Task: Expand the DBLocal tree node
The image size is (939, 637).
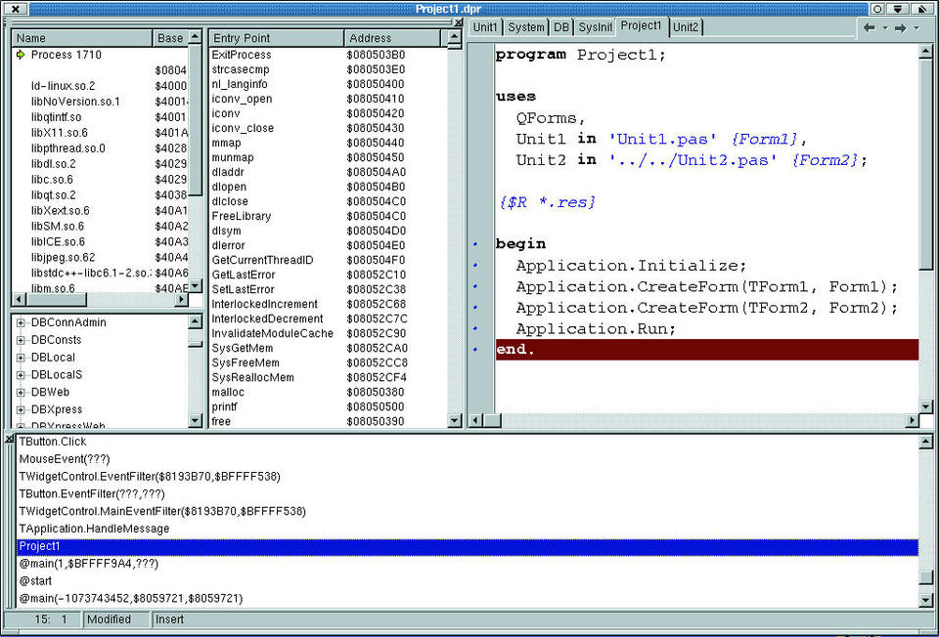Action: click(21, 358)
